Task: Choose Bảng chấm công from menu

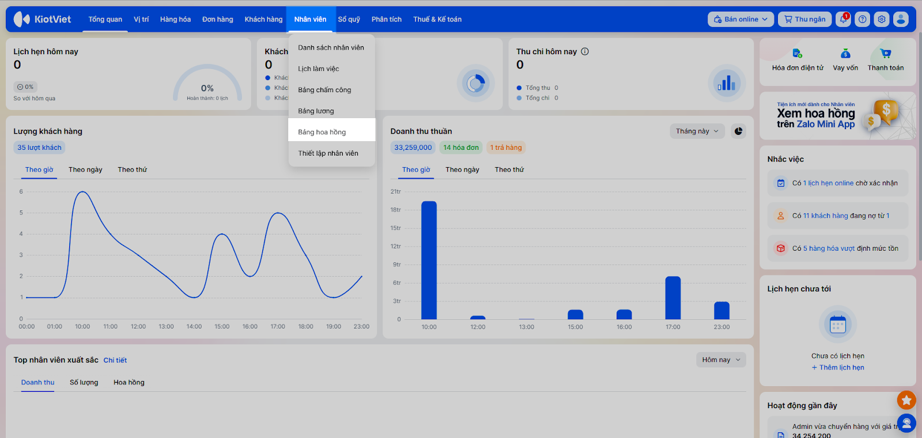Action: pyautogui.click(x=324, y=90)
